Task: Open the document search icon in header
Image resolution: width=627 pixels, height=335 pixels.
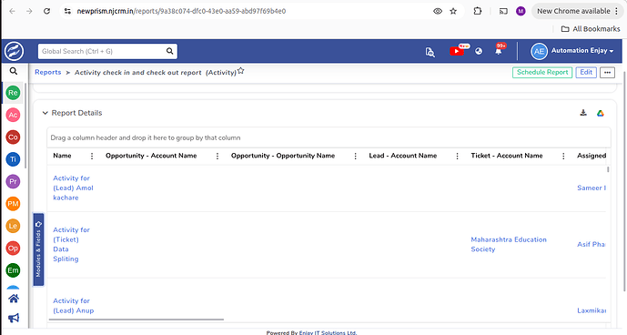Action: click(x=430, y=52)
